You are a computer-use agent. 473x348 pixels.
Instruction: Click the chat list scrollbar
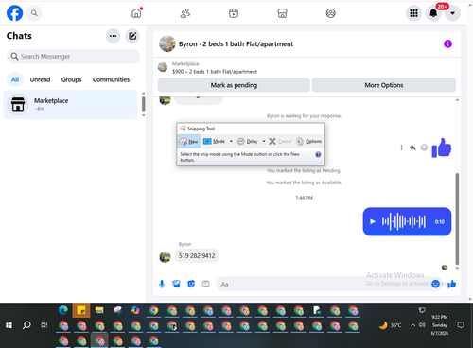pyautogui.click(x=144, y=104)
